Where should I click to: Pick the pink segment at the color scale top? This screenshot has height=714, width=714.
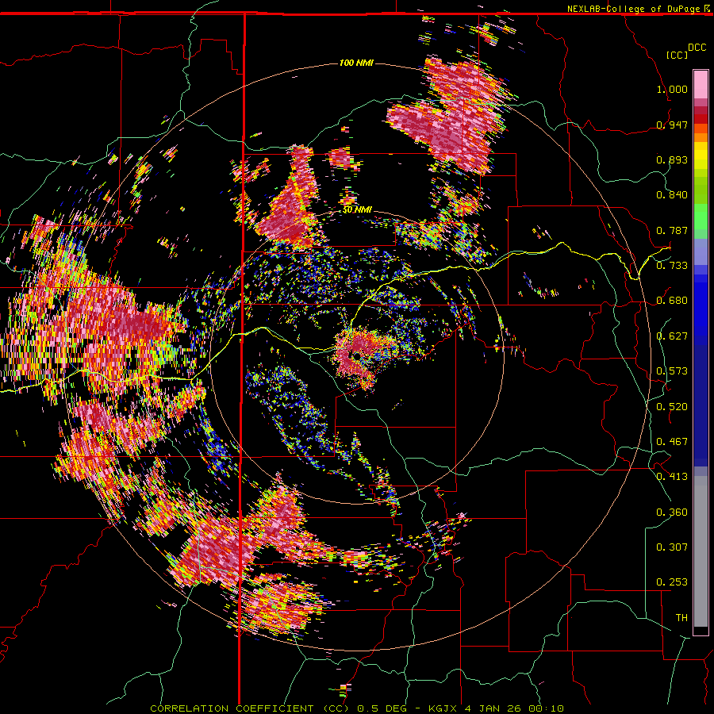tap(701, 84)
